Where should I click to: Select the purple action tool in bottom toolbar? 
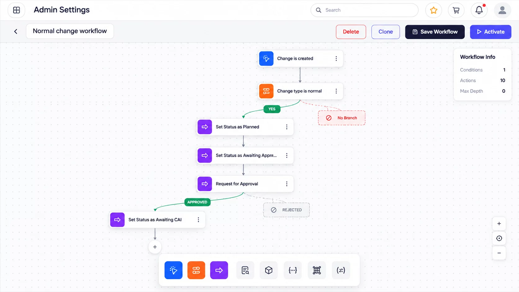point(219,270)
